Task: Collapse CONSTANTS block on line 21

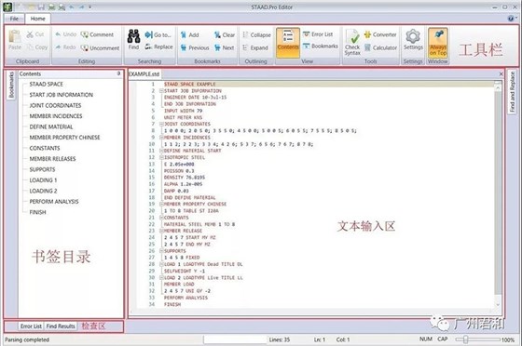Action: click(161, 217)
